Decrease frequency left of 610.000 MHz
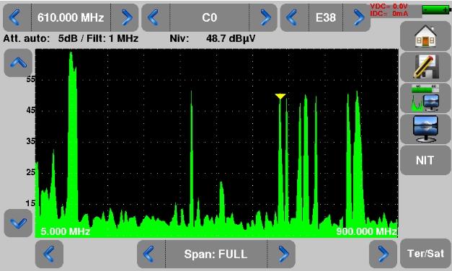This screenshot has height=271, width=452. pyautogui.click(x=16, y=17)
